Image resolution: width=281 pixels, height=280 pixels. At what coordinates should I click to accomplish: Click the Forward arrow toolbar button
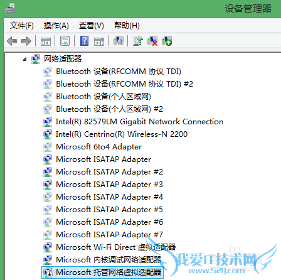point(26,41)
